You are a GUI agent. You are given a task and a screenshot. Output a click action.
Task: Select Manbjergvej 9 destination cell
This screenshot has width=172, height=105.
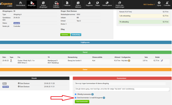tap(53, 62)
